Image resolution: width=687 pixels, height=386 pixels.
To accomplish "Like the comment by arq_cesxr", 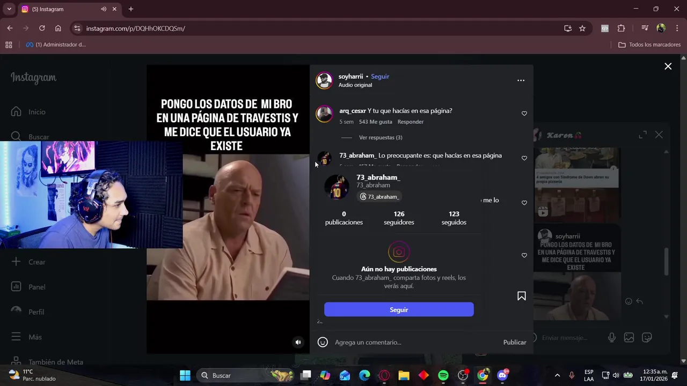I will click(524, 114).
